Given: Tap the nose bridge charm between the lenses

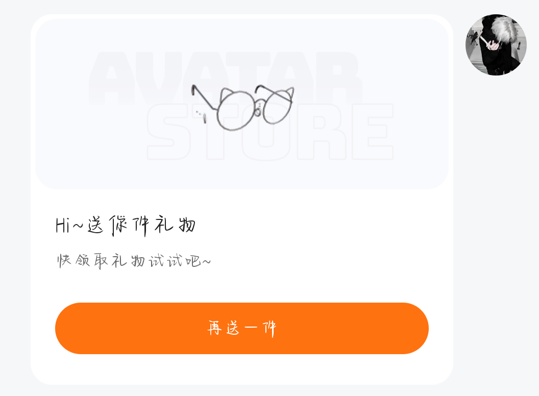Looking at the screenshot, I should pyautogui.click(x=258, y=109).
